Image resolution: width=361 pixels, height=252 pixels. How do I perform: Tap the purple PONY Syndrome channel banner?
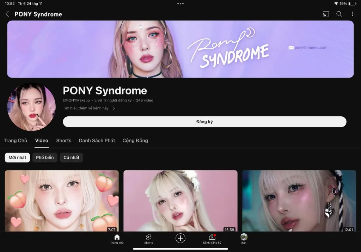coord(180,49)
